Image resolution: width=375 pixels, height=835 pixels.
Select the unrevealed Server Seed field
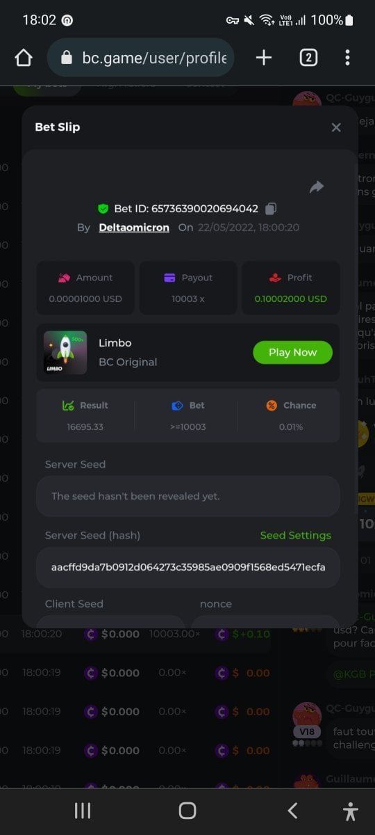pyautogui.click(x=187, y=496)
